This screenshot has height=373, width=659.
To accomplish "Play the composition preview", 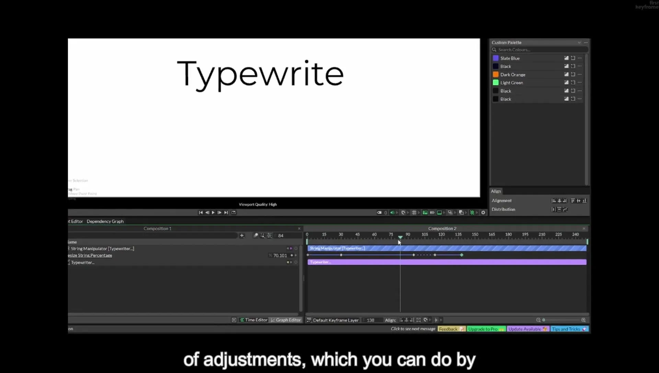I will click(x=213, y=213).
